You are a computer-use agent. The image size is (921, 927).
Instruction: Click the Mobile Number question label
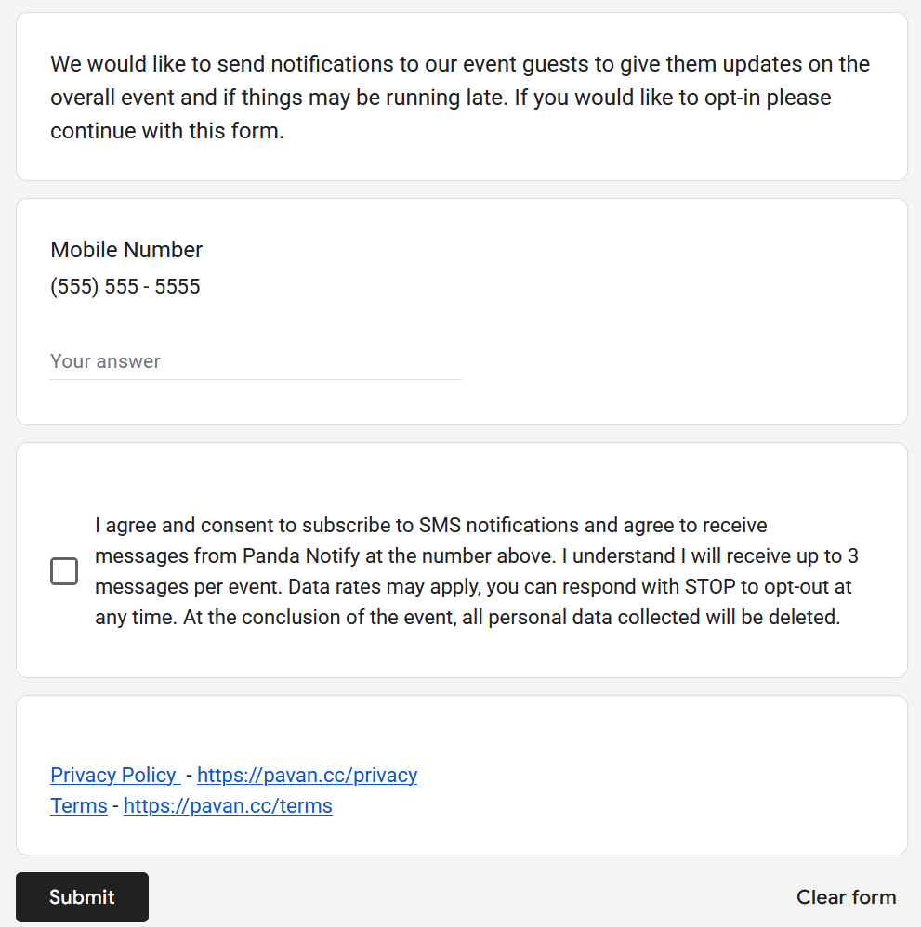[x=126, y=250]
